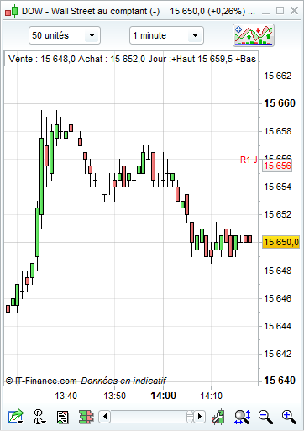The image size is (304, 431).
Task: Click the 15 662 price axis label
Action: [278, 76]
